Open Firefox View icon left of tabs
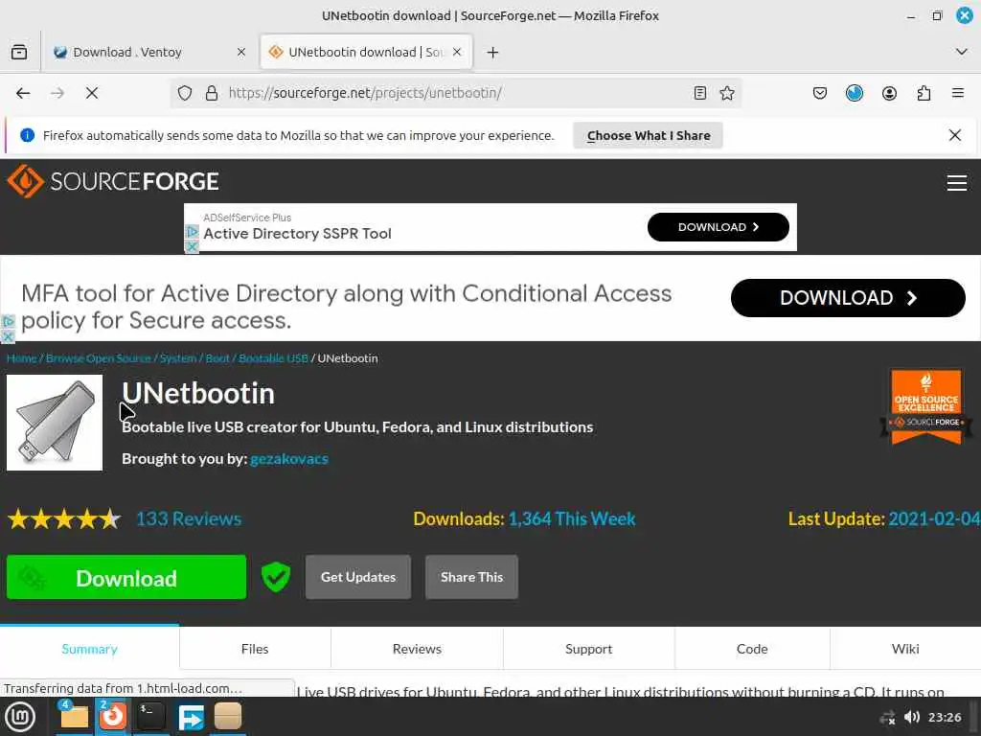 19,52
